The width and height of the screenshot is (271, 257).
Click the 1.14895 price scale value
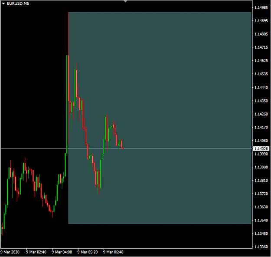(261, 21)
